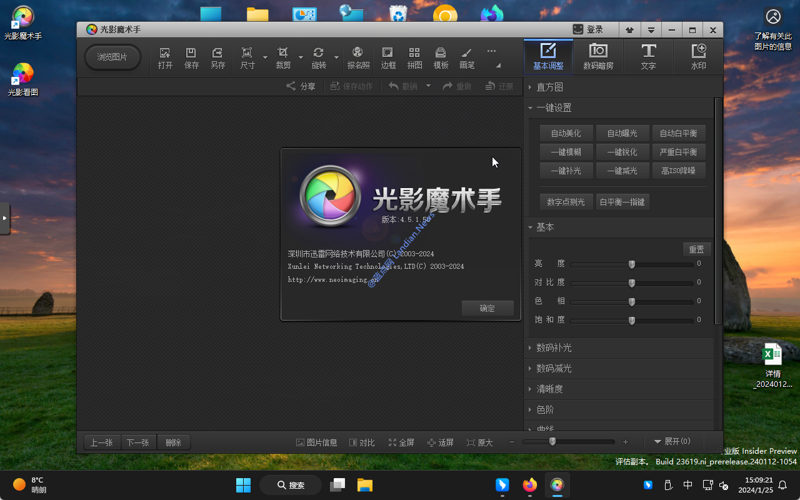The height and width of the screenshot is (500, 800).
Task: Select the 裁剪 crop tool
Action: [283, 58]
